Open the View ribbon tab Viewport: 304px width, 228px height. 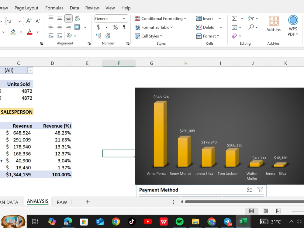pyautogui.click(x=110, y=8)
